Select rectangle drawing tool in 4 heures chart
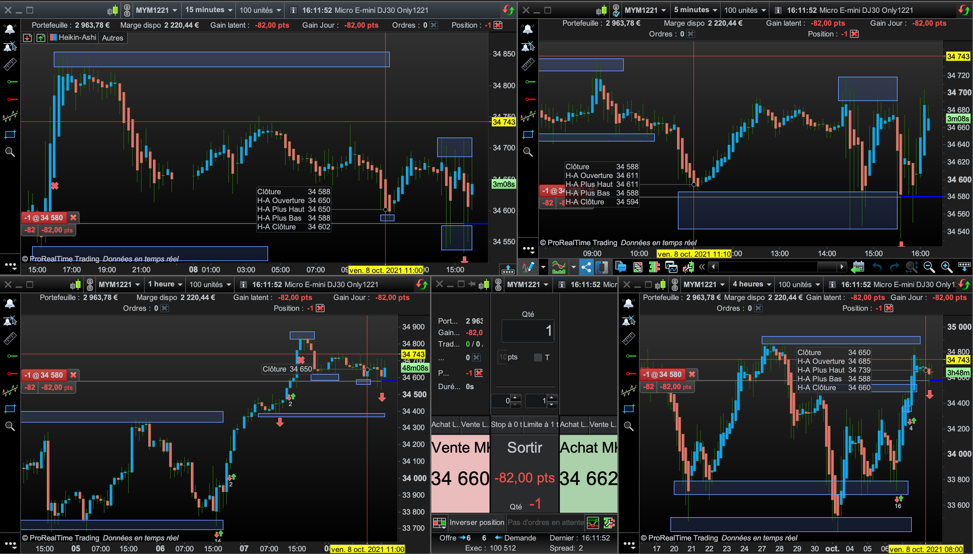Image resolution: width=973 pixels, height=554 pixels. pos(628,409)
